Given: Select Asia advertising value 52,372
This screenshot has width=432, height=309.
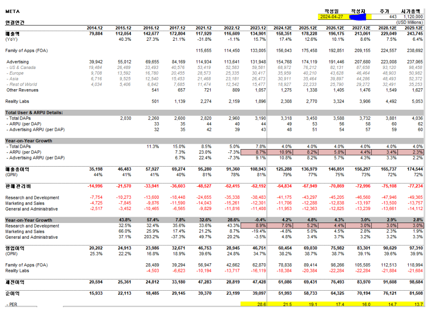Looking at the screenshot, I should (x=415, y=79).
